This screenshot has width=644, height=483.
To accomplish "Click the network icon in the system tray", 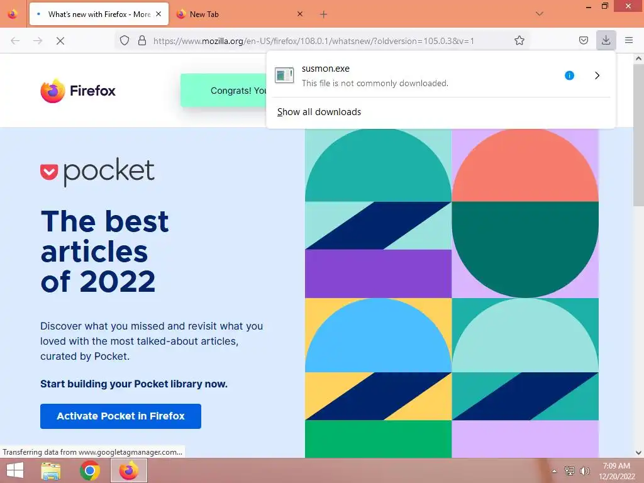I will pyautogui.click(x=569, y=470).
